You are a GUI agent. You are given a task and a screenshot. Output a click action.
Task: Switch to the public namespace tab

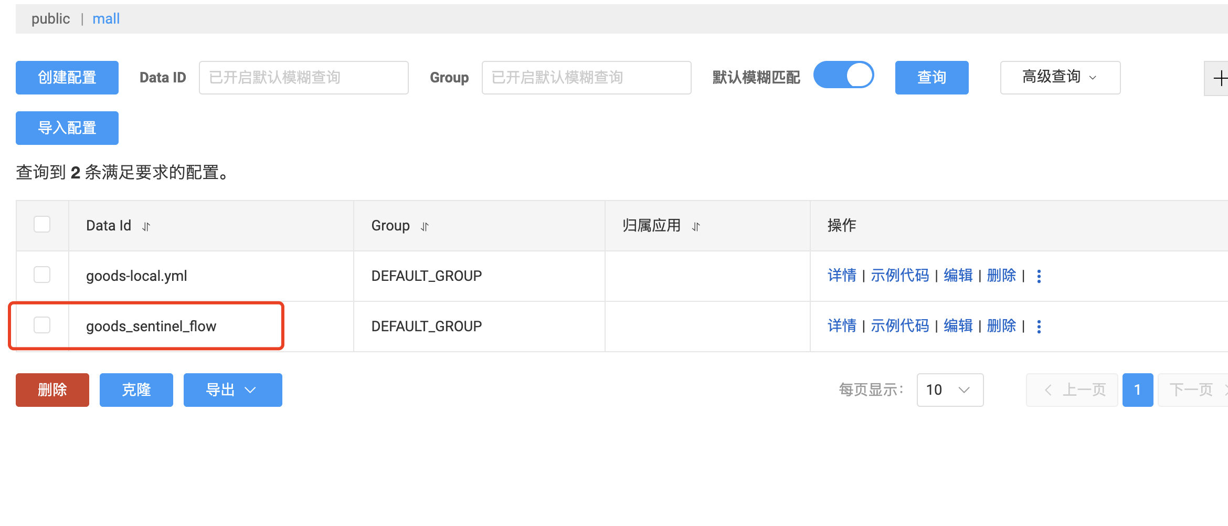point(50,19)
